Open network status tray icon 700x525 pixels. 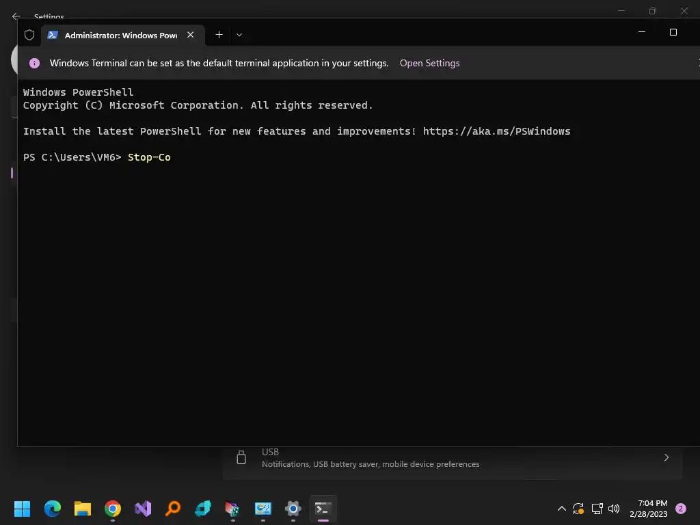(x=597, y=509)
